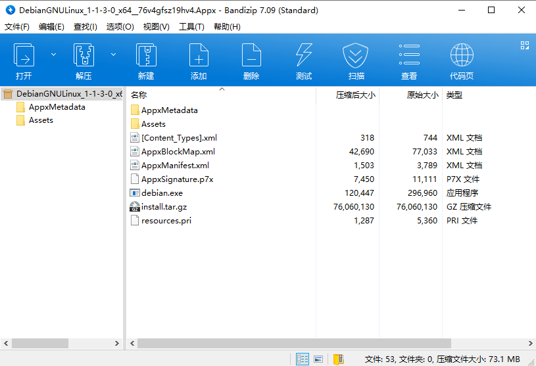Click the 扫描 (Scan) shield icon
This screenshot has width=536, height=366.
pos(356,55)
